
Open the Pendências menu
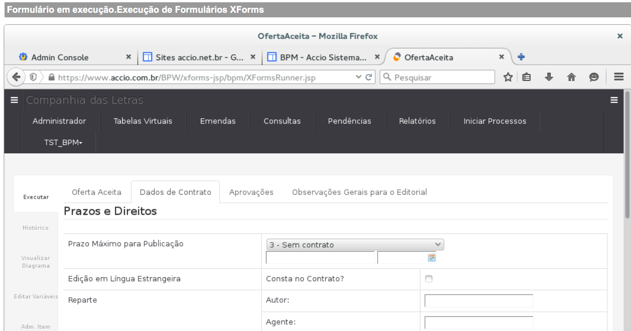point(349,121)
